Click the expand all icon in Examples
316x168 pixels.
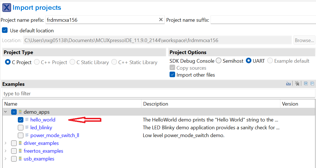tap(306, 84)
